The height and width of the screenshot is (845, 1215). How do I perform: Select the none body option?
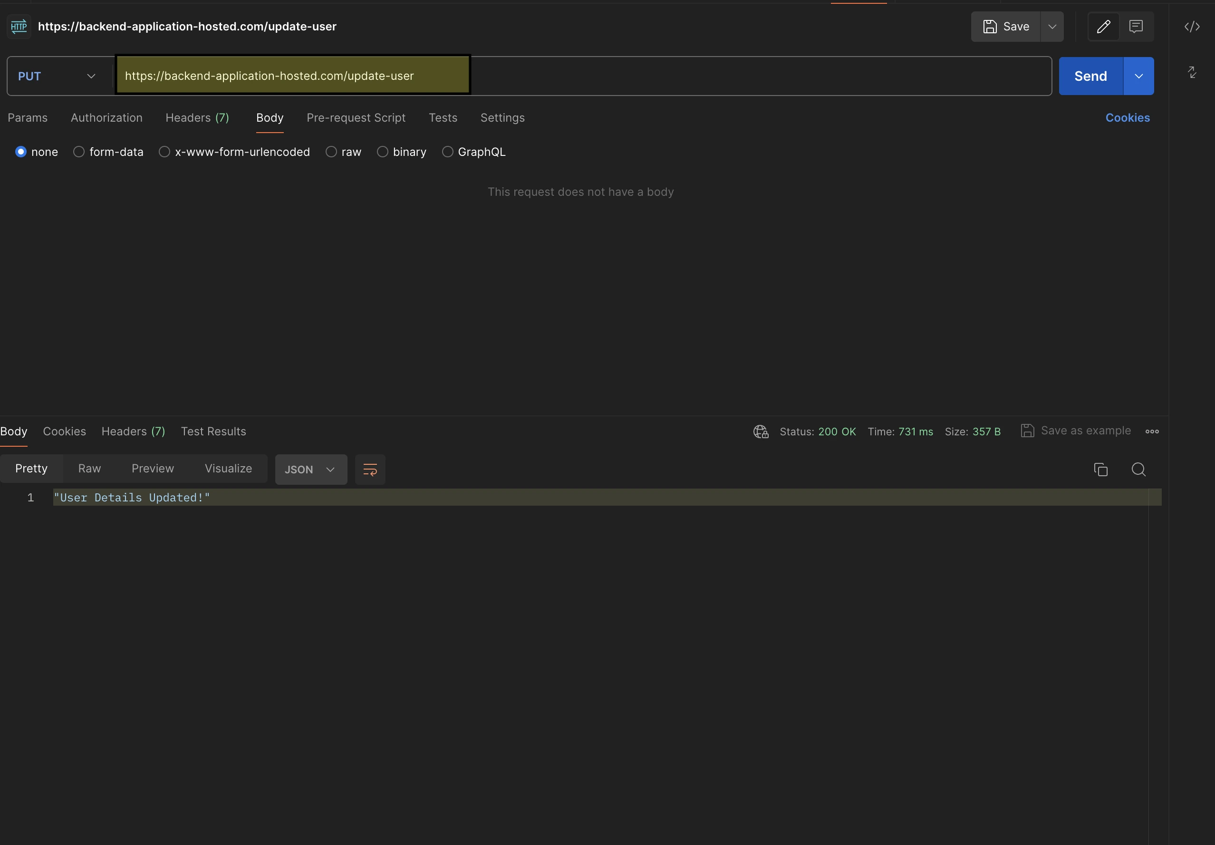pos(20,152)
